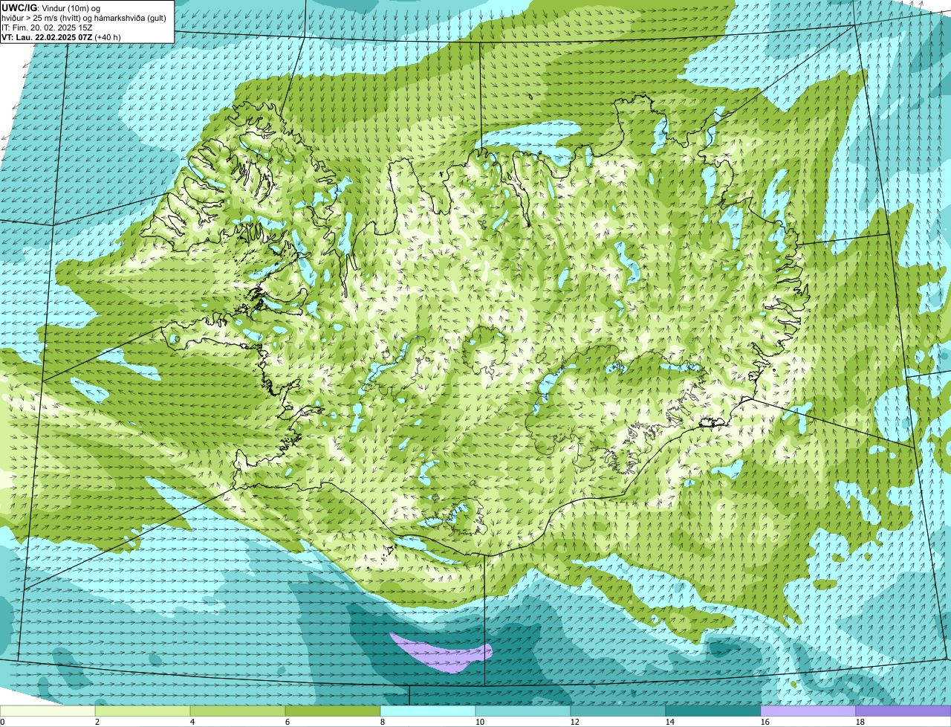Click the turquoise 10–12 m/s legend swatch
Viewport: 951px width, 727px height.
click(523, 711)
